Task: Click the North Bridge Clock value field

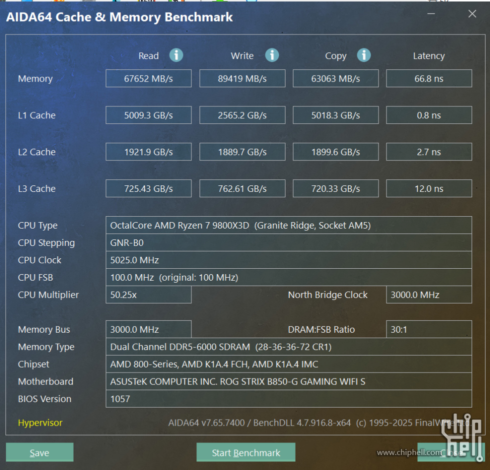Action: tap(429, 295)
